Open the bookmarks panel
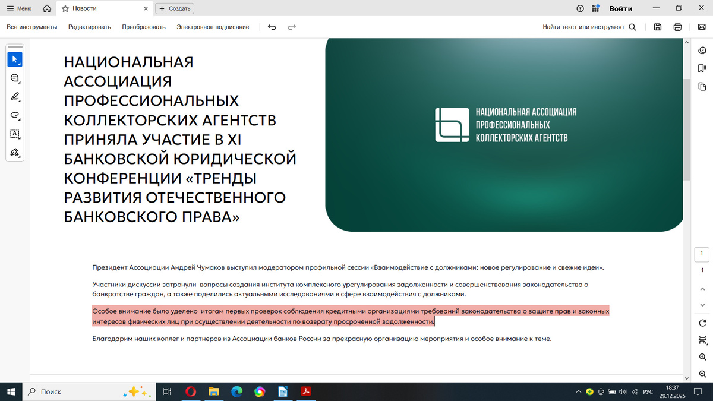Screen dimensions: 713x401 [702, 68]
